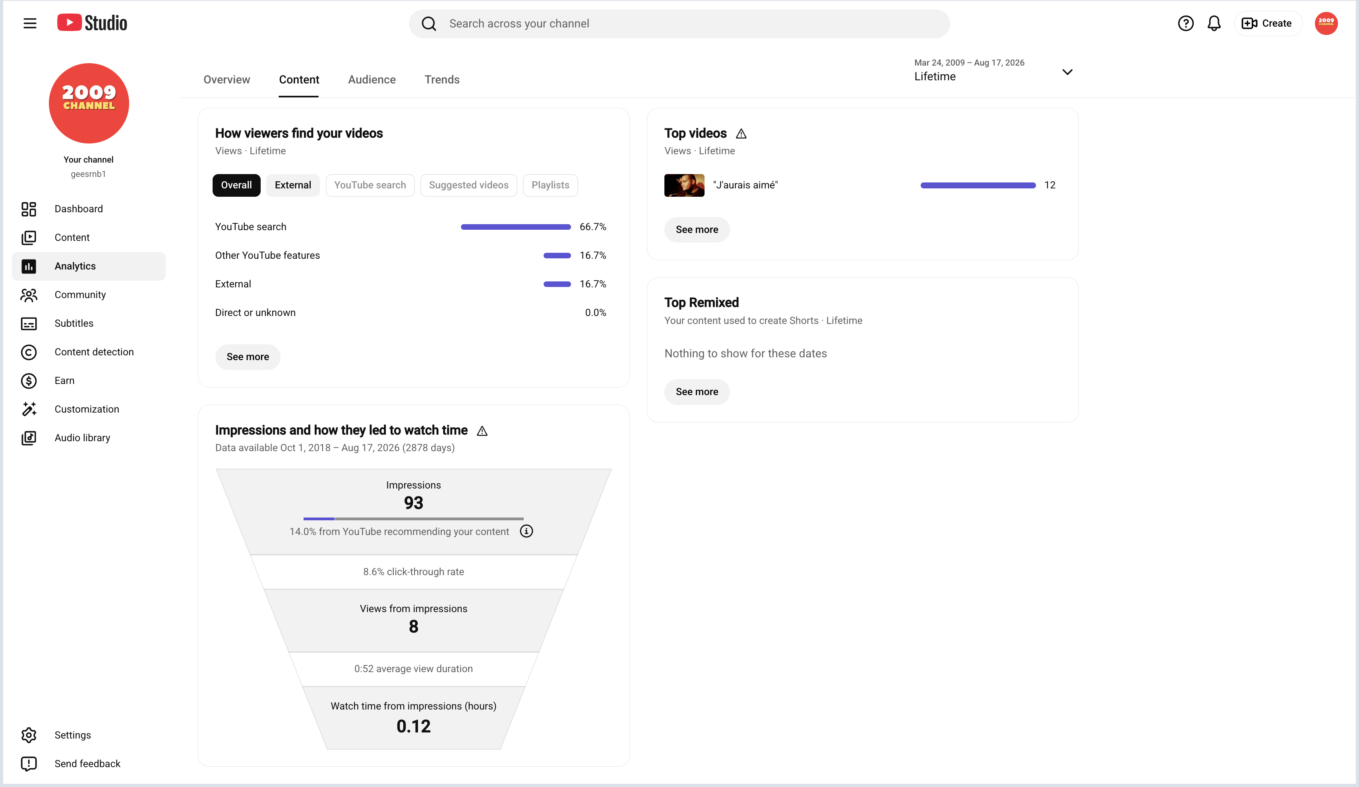This screenshot has height=787, width=1359.
Task: Click See more under Top videos
Action: click(x=697, y=229)
